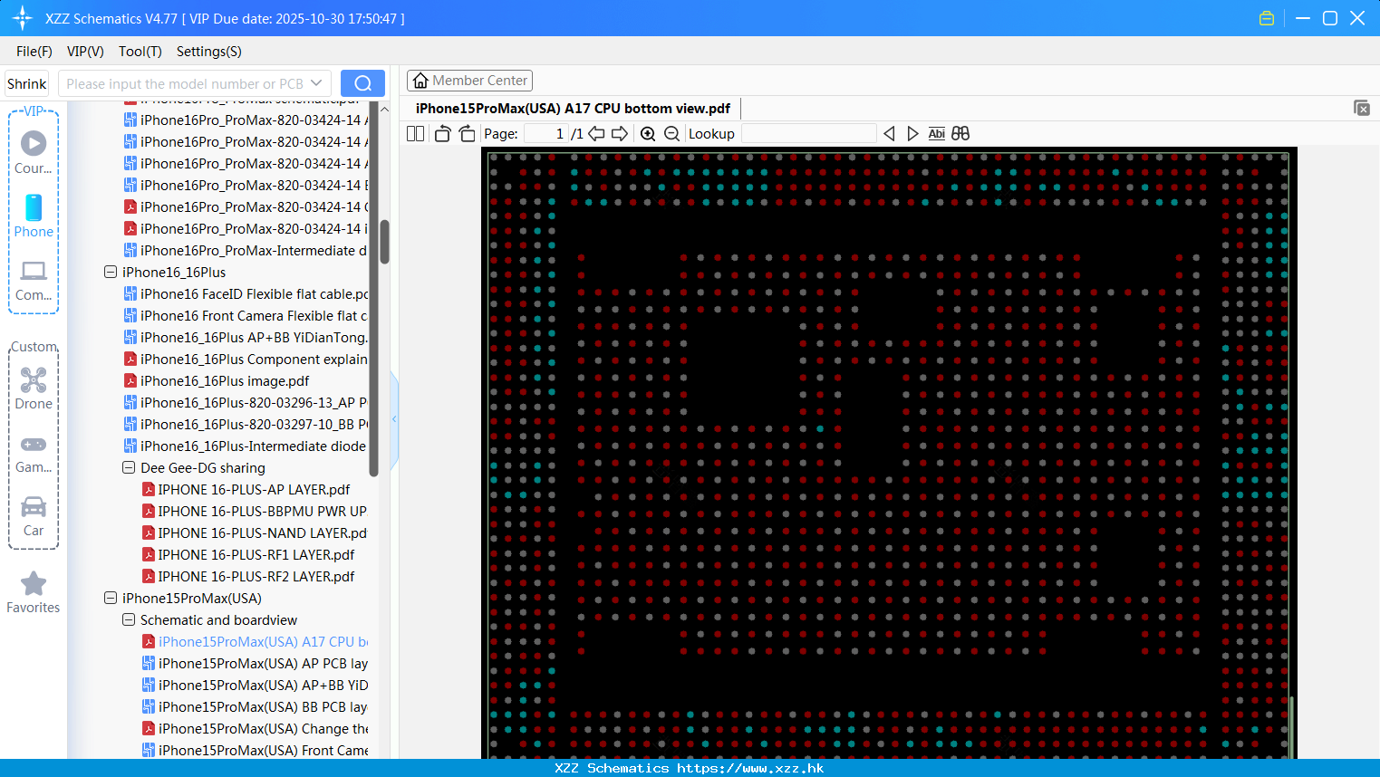Open the File(F) menu
The height and width of the screenshot is (777, 1380).
click(34, 52)
